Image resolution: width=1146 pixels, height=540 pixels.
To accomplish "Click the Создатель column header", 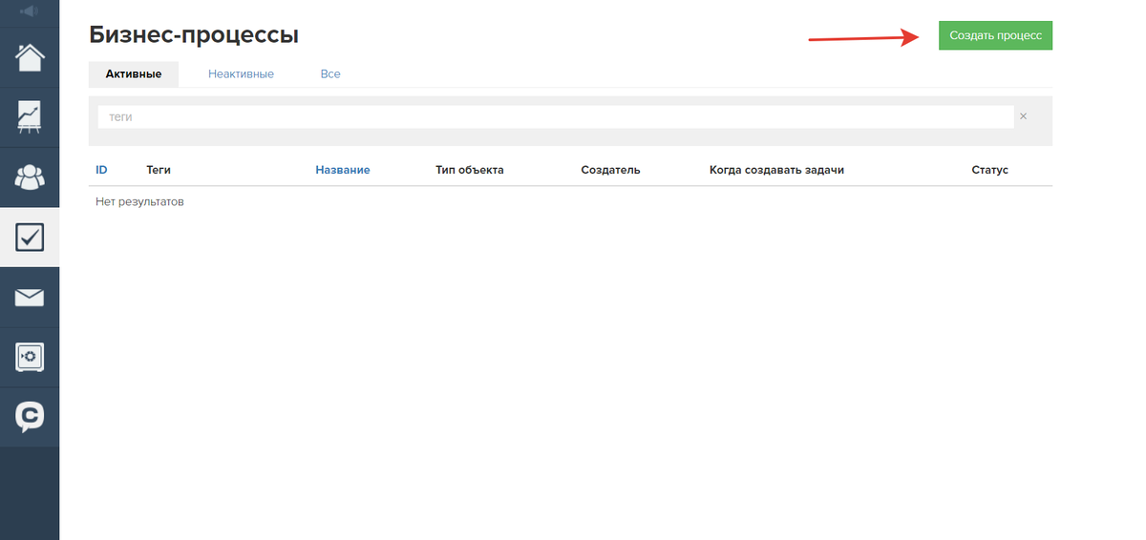I will (x=610, y=170).
